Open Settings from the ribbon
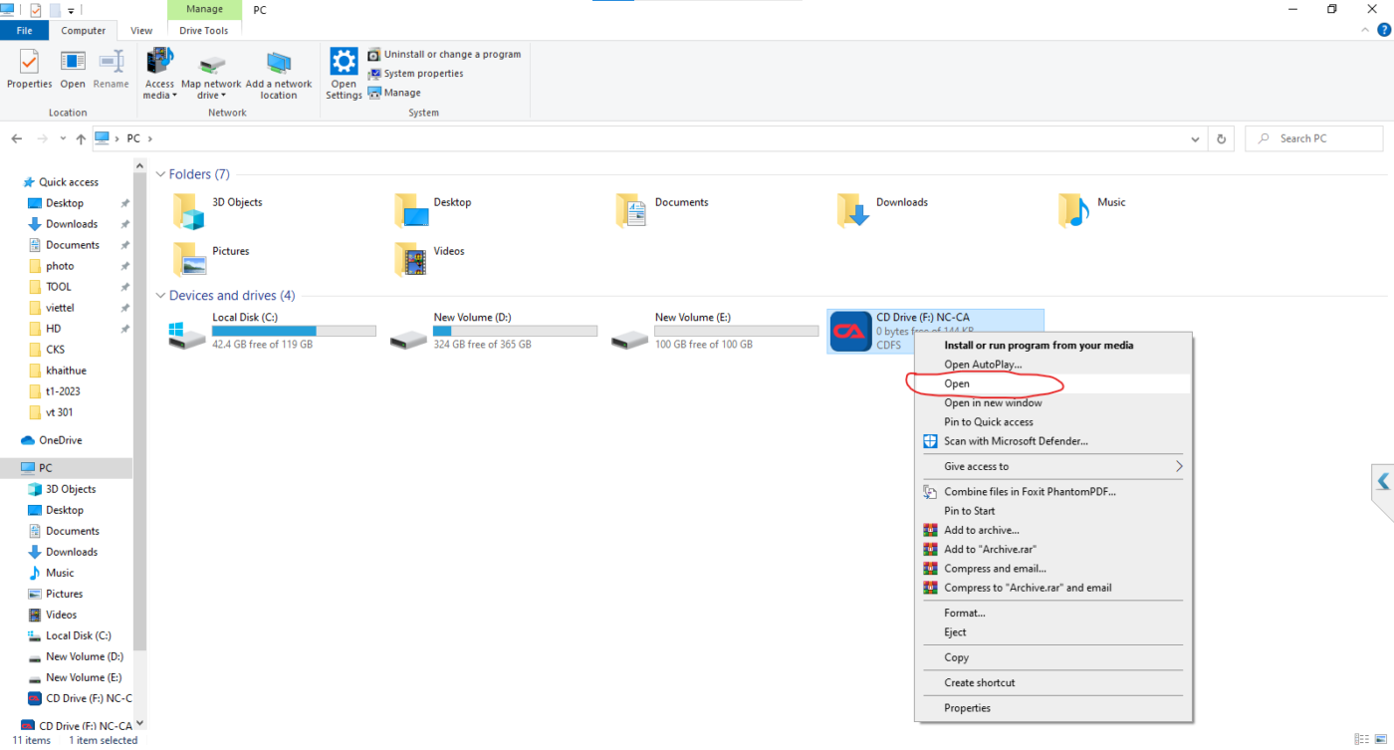 coord(344,74)
